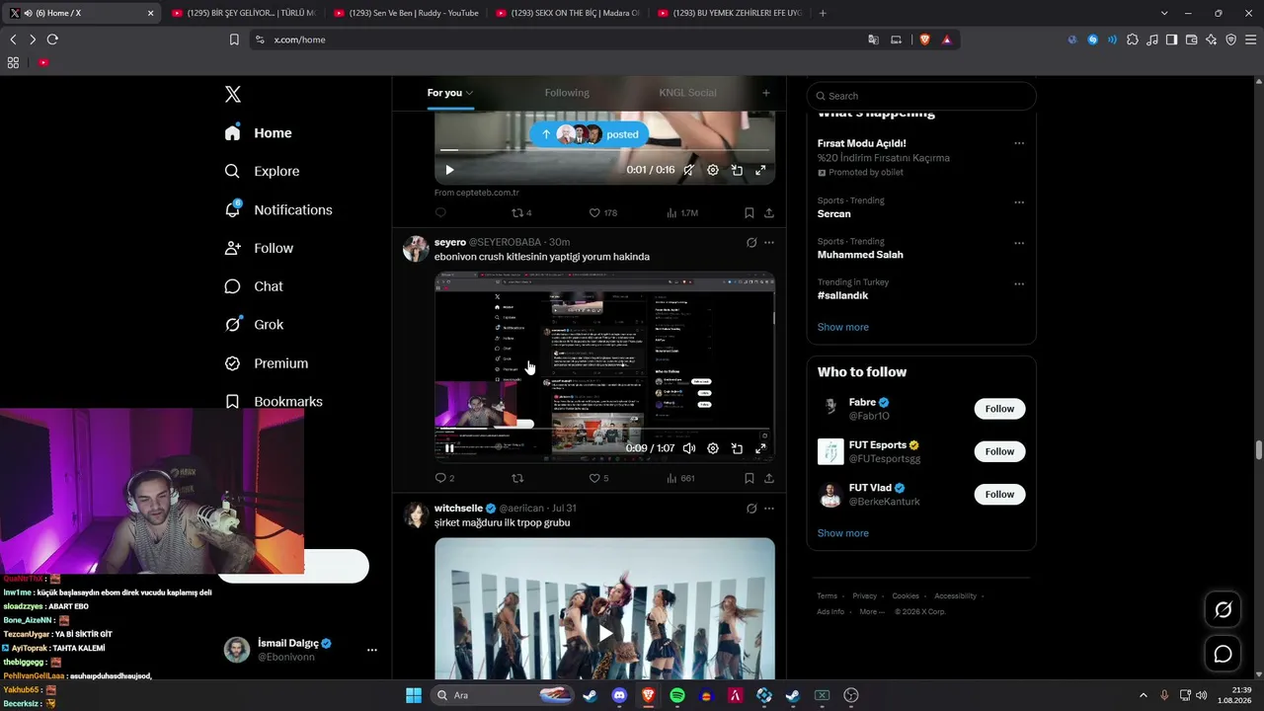
Task: Open Discord from the taskbar
Action: [x=619, y=695]
